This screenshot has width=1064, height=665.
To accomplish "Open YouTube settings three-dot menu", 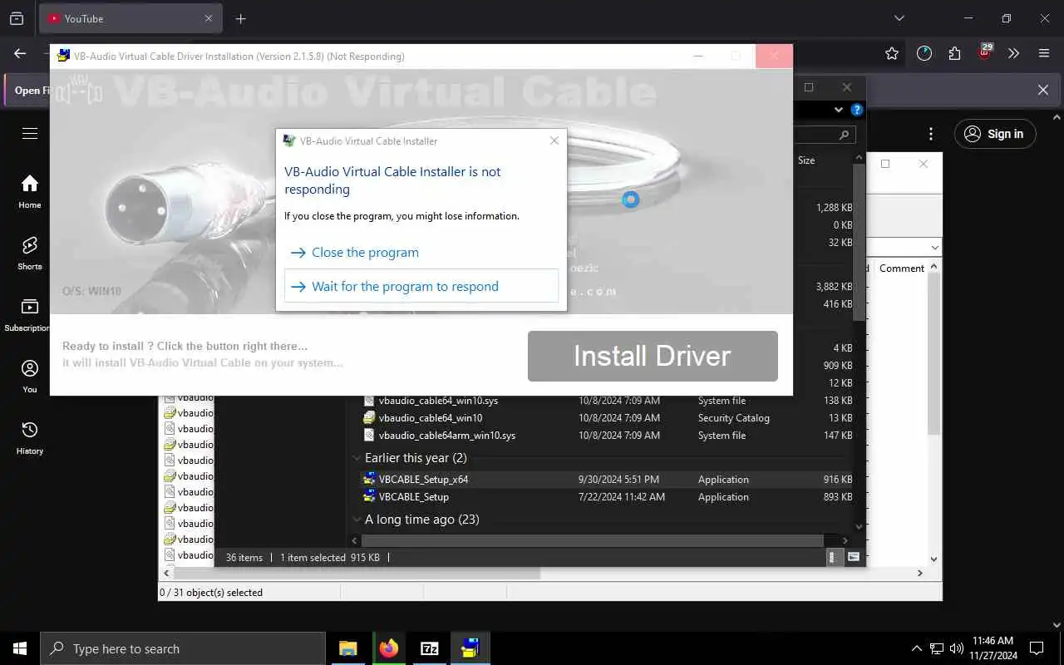I will [931, 134].
